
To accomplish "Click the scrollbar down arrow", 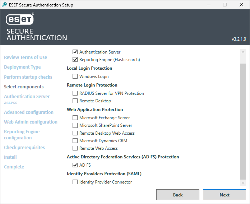I will point(243,183).
